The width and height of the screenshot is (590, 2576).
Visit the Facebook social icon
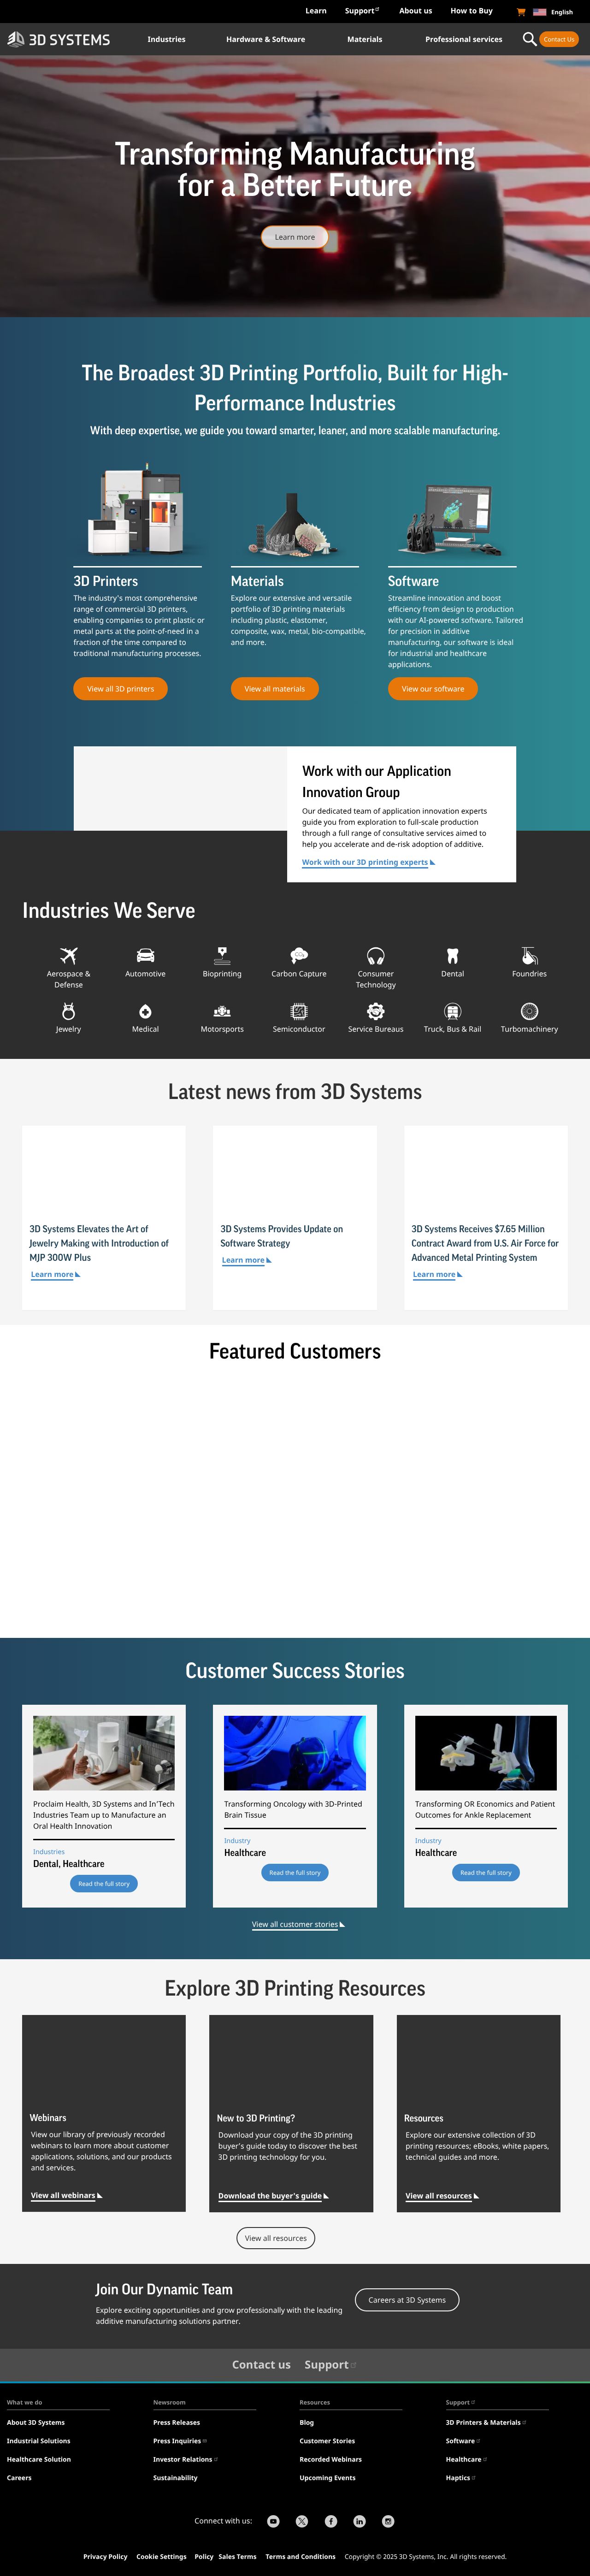pyautogui.click(x=331, y=2521)
